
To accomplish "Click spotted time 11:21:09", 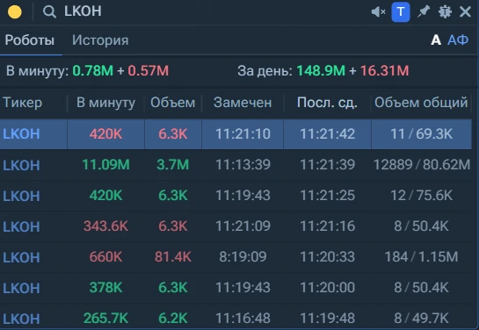I will 243,226.
